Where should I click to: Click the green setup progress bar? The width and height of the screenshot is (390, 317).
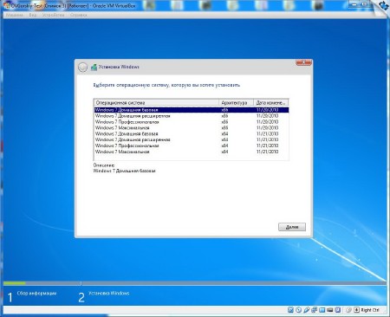[15, 283]
